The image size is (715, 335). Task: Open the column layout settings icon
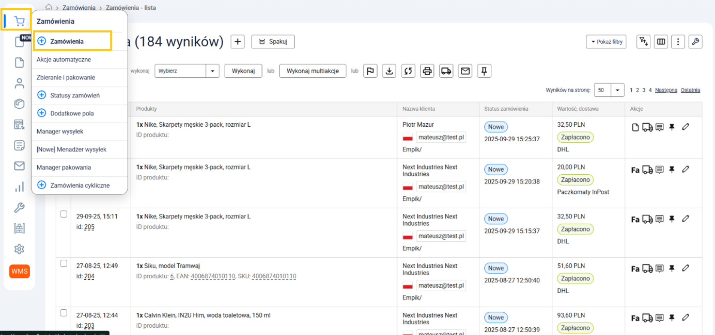661,42
